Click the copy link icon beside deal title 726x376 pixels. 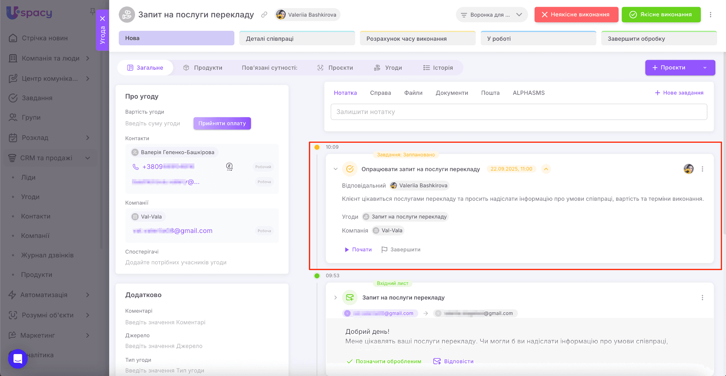[264, 15]
